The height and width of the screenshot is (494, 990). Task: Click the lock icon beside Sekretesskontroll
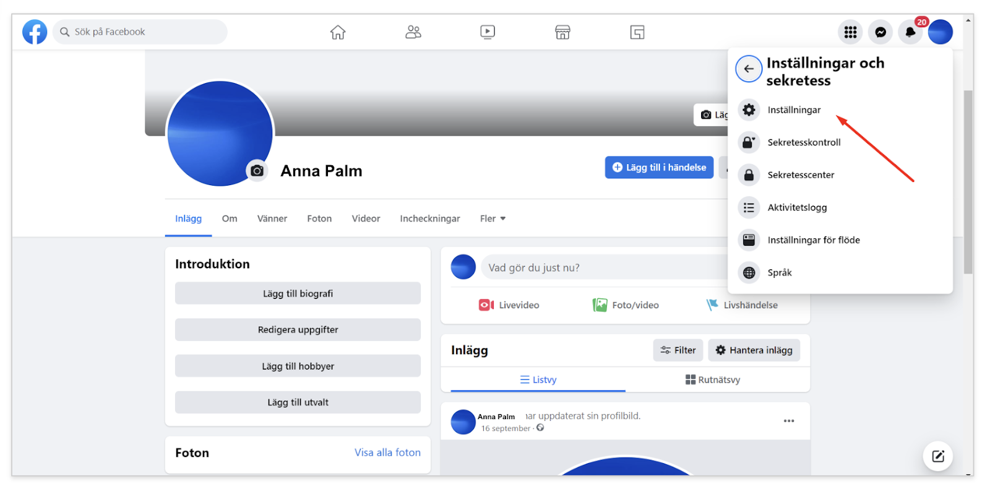[749, 142]
